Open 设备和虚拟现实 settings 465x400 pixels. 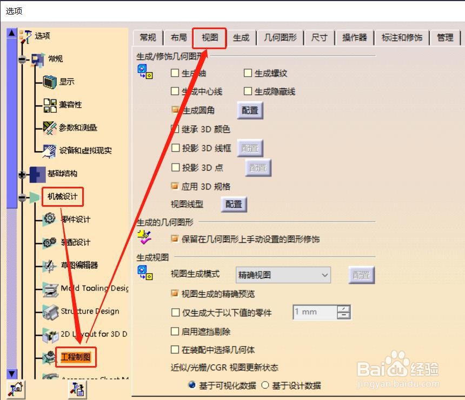click(x=79, y=151)
